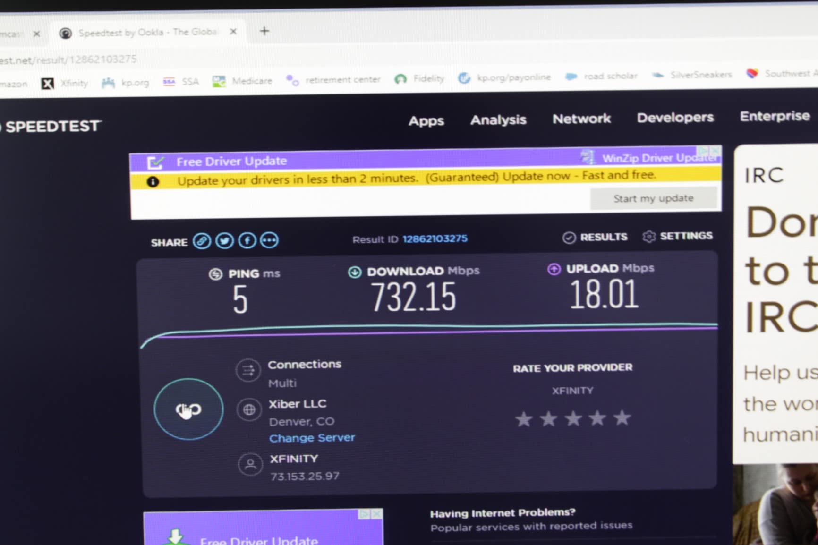The height and width of the screenshot is (545, 818).
Task: Rate XFINITY three stars
Action: pyautogui.click(x=573, y=418)
